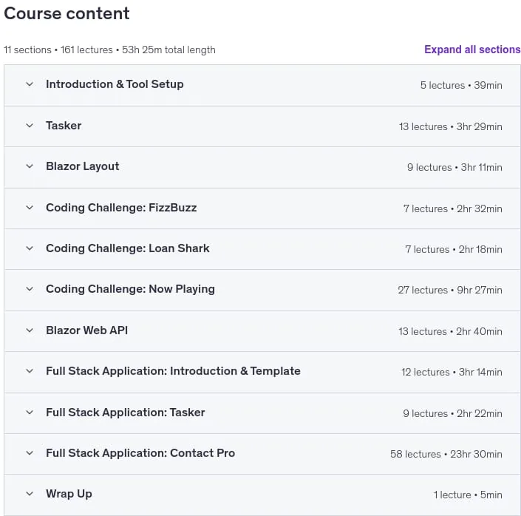Click the chevron next to Coding Challenge: FizzBuzz
This screenshot has height=516, width=521.
point(30,208)
